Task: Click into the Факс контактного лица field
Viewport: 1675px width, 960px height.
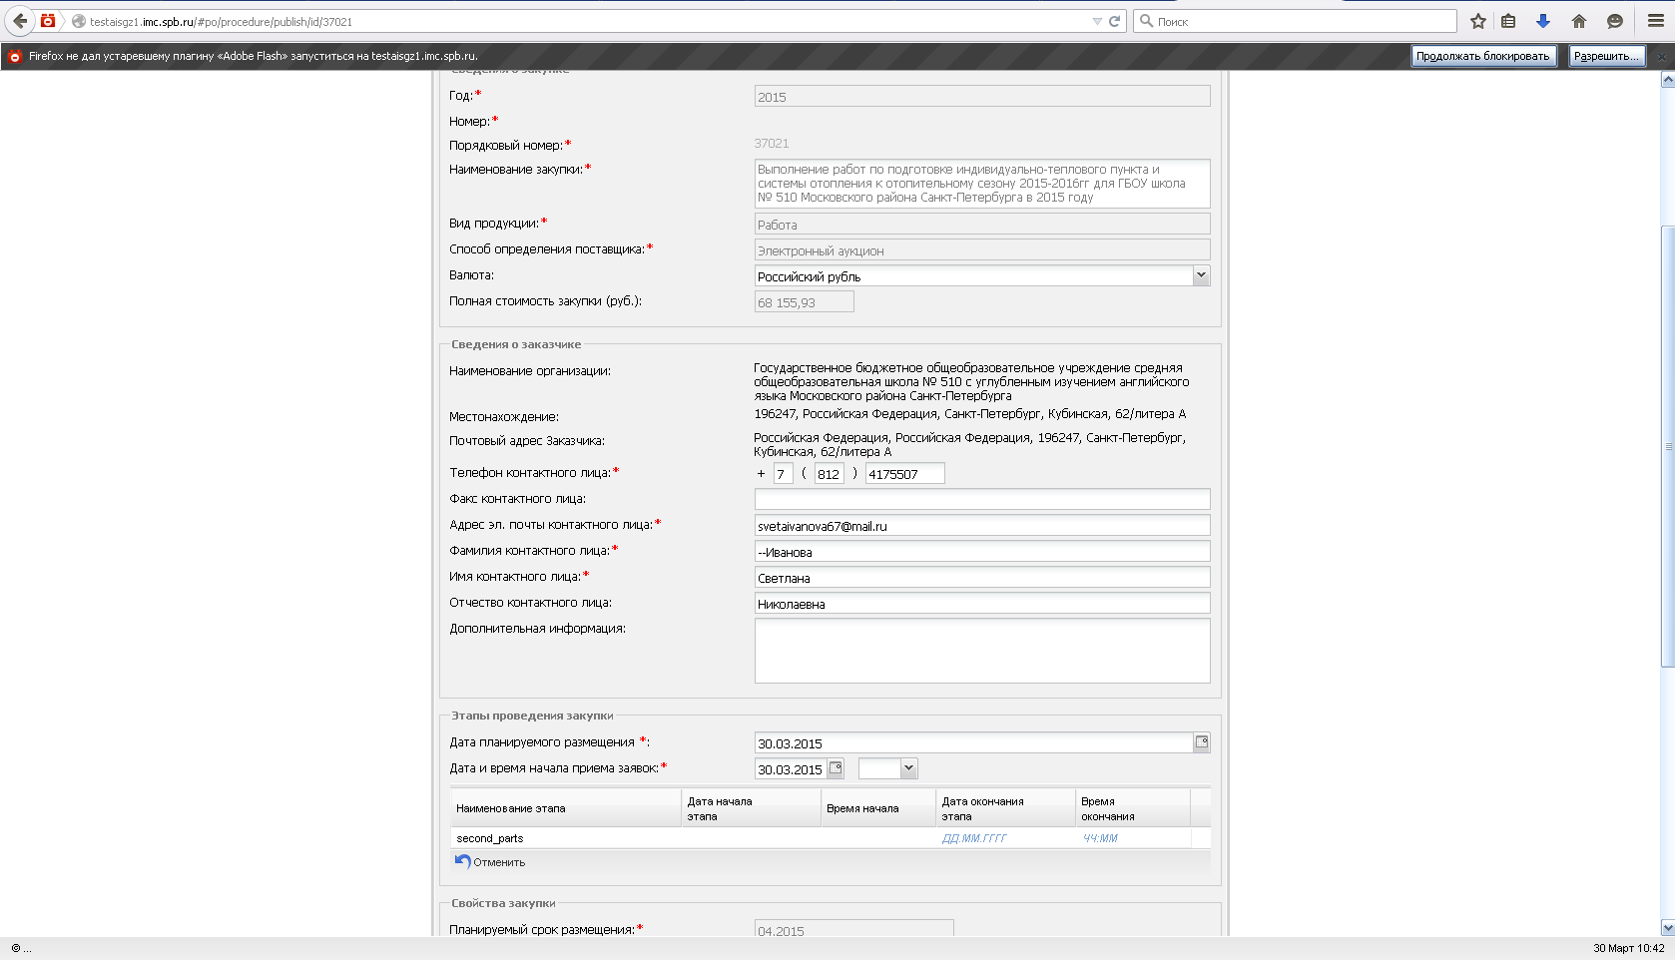Action: coord(981,499)
